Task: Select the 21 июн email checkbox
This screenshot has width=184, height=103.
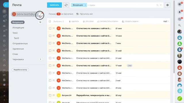Action: 50,28
